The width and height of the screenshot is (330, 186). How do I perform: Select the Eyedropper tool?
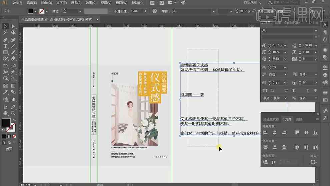pyautogui.click(x=5, y=92)
